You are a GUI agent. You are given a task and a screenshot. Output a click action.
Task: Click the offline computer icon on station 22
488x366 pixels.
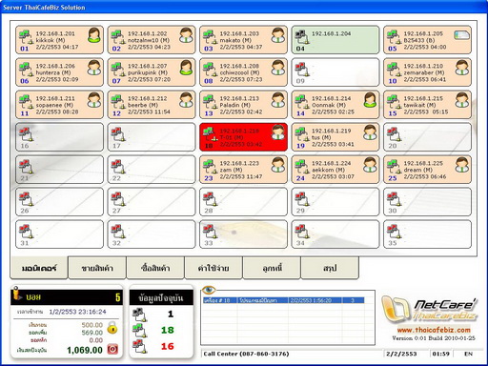coord(118,167)
